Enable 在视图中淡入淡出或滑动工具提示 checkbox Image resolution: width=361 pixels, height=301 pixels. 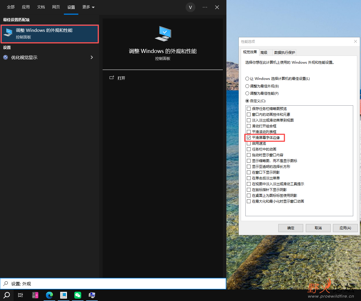click(x=249, y=184)
